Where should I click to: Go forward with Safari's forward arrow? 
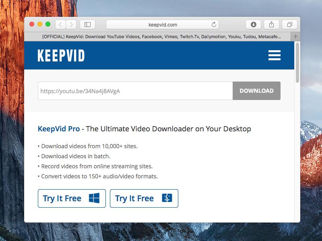pos(71,25)
